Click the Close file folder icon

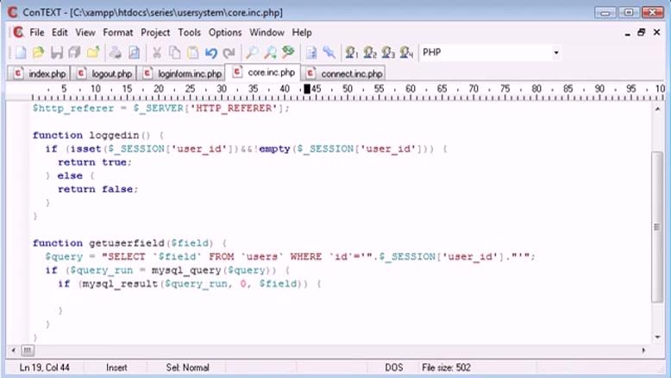tap(93, 53)
